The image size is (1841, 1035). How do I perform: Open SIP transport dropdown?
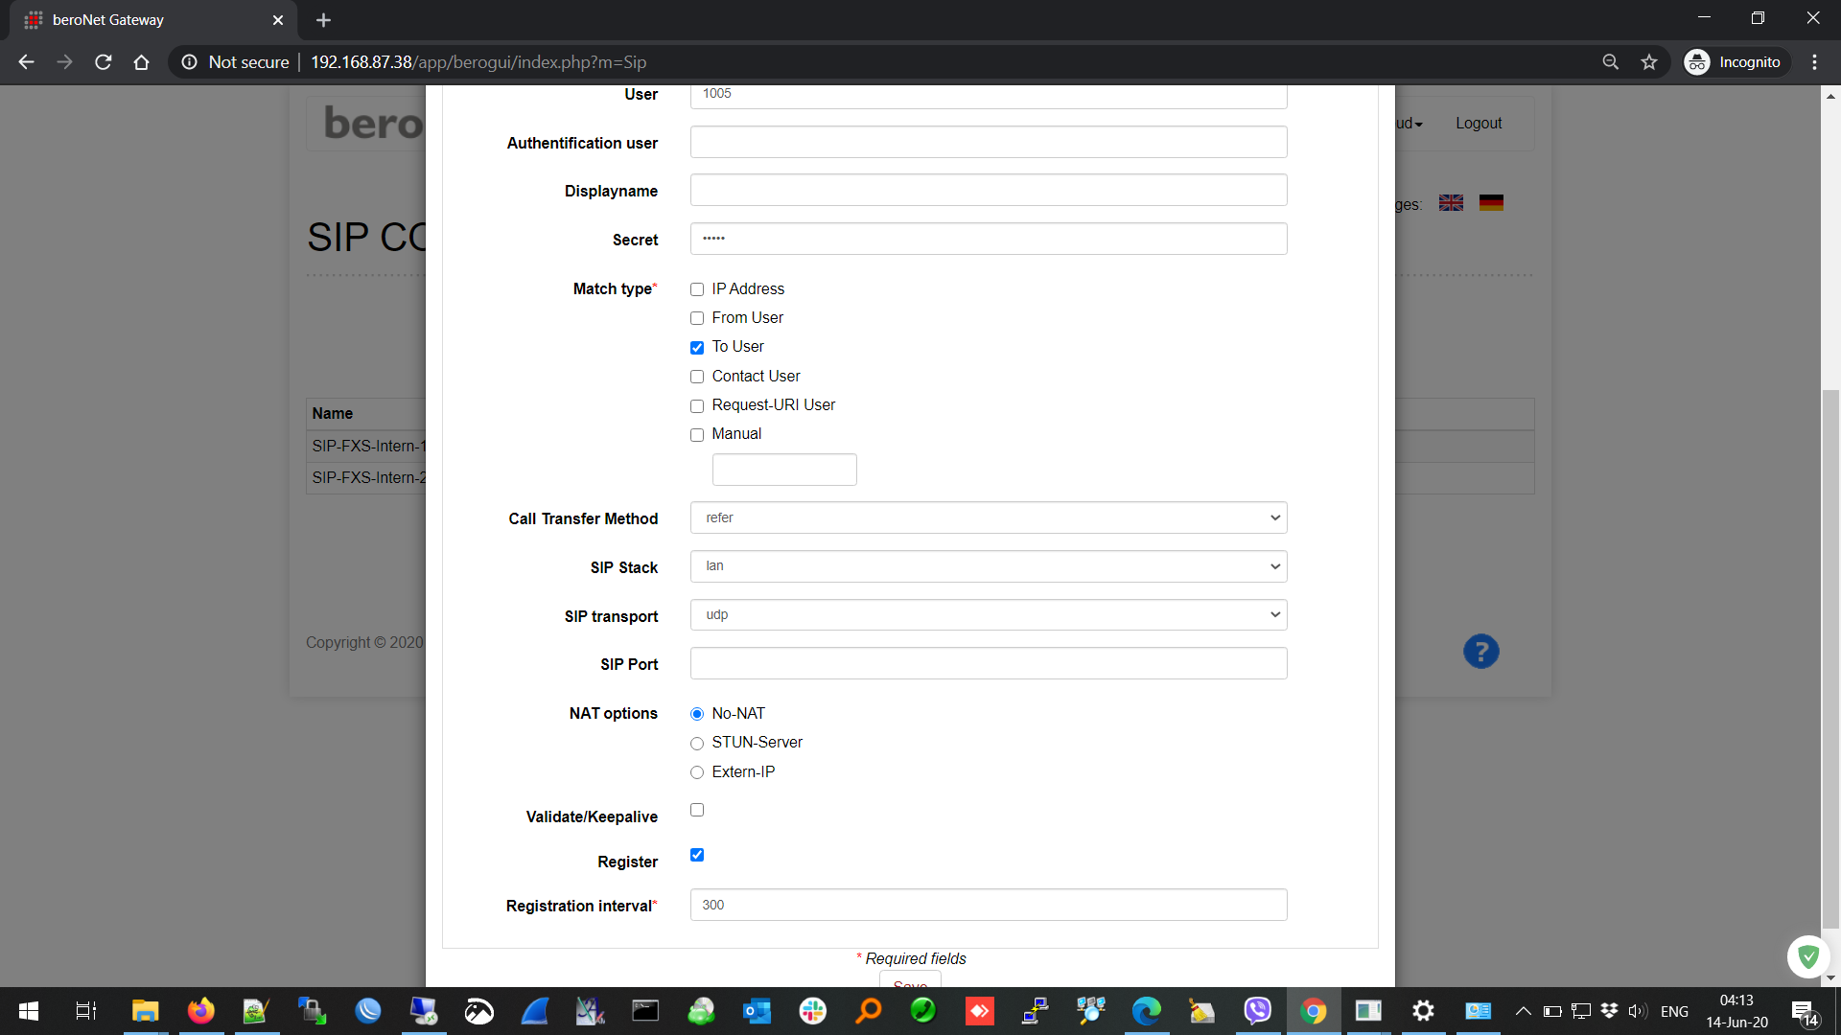tap(988, 615)
